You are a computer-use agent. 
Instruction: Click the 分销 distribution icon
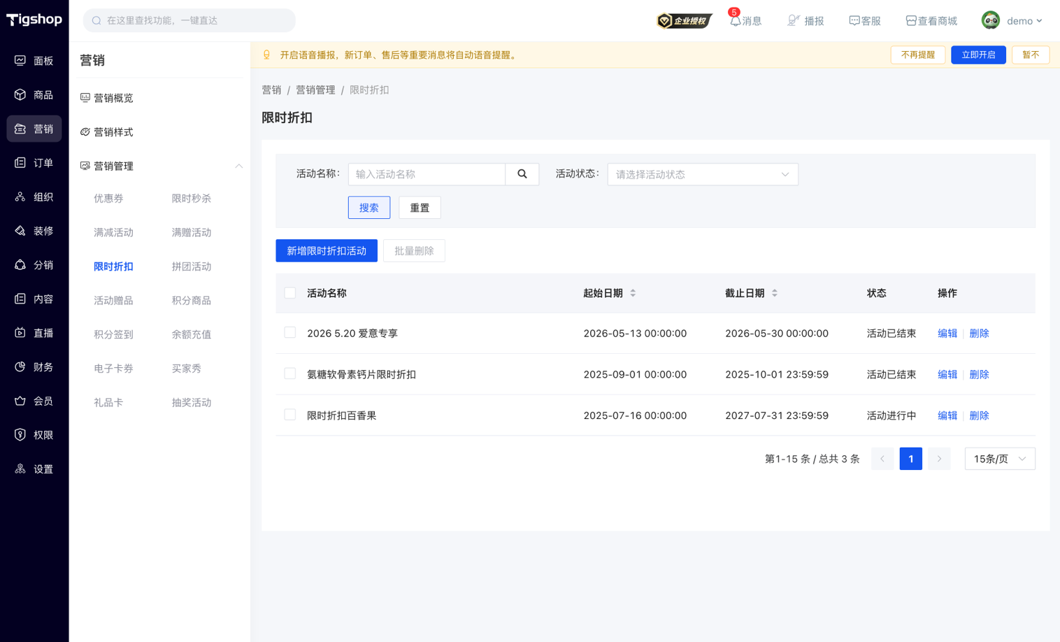pyautogui.click(x=20, y=265)
